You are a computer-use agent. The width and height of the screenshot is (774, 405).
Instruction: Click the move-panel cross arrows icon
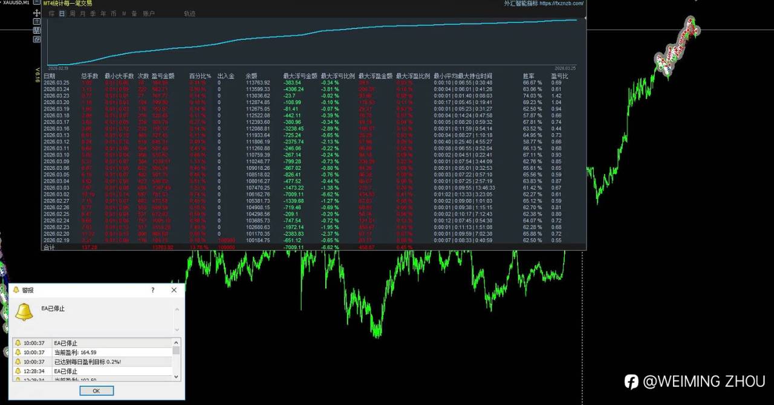point(37,13)
